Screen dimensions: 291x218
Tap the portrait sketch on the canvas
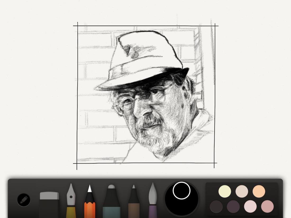(x=145, y=106)
